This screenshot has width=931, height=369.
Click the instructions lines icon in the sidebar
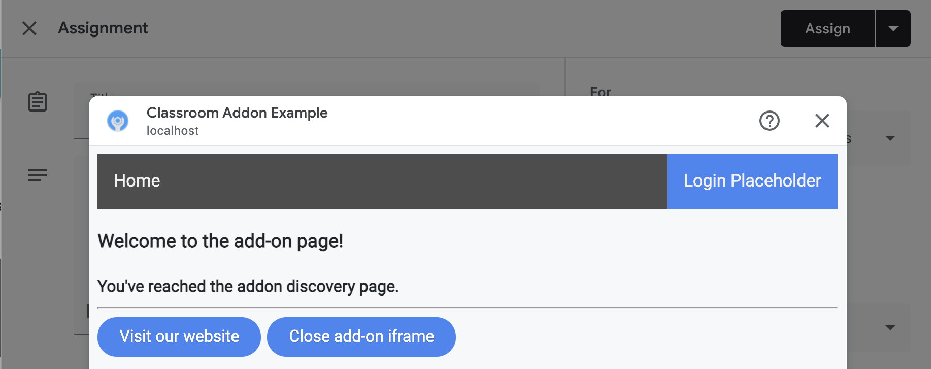38,176
